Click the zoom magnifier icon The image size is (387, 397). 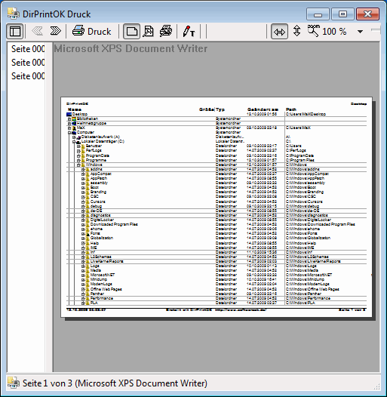coord(313,31)
